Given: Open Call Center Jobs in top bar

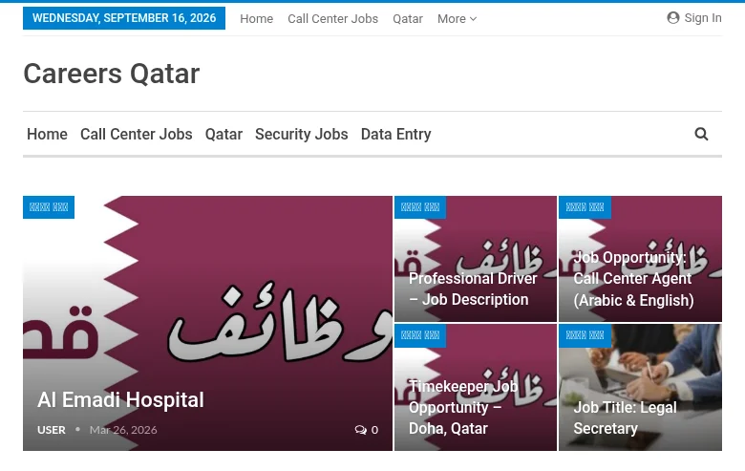Looking at the screenshot, I should pyautogui.click(x=332, y=18).
